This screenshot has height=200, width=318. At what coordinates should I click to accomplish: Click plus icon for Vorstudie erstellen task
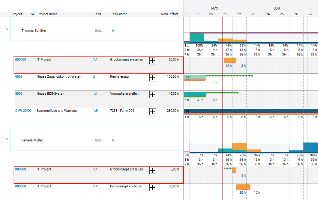click(x=153, y=95)
